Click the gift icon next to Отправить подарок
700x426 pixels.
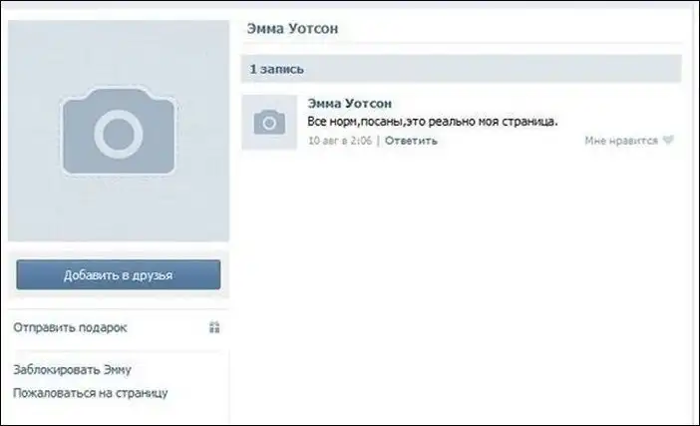(x=214, y=327)
